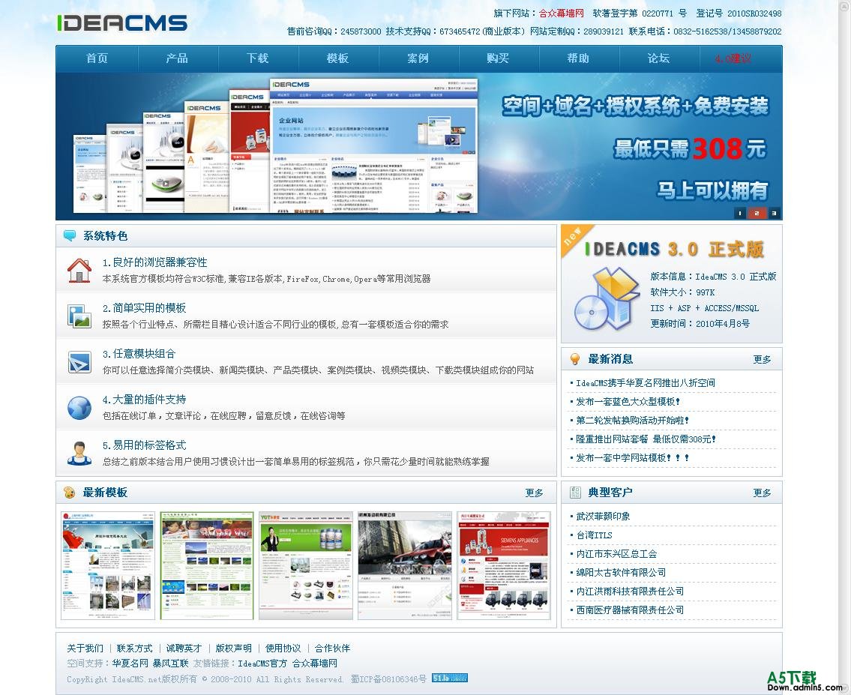This screenshot has height=695, width=851.
Task: Select the 案例 navigation item
Action: pos(418,58)
